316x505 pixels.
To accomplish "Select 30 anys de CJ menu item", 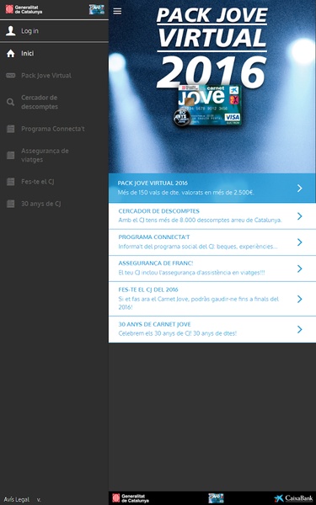I will point(54,204).
